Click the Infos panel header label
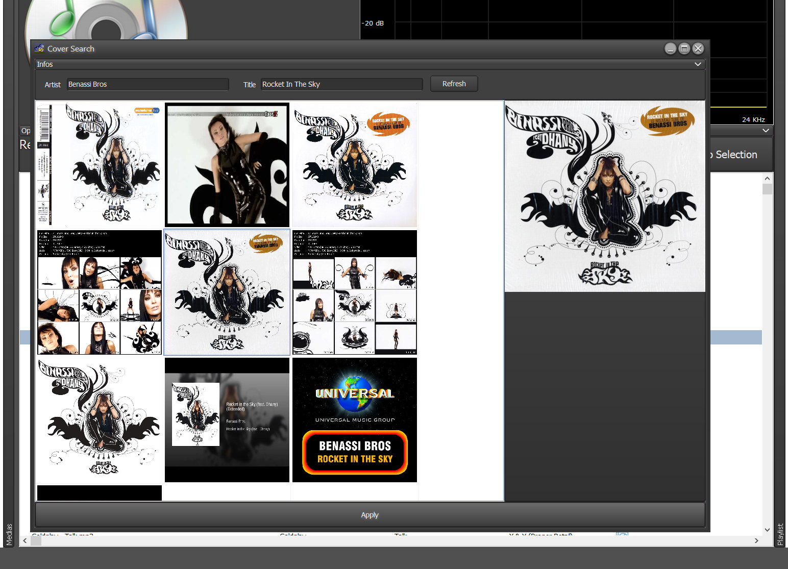 click(x=45, y=64)
